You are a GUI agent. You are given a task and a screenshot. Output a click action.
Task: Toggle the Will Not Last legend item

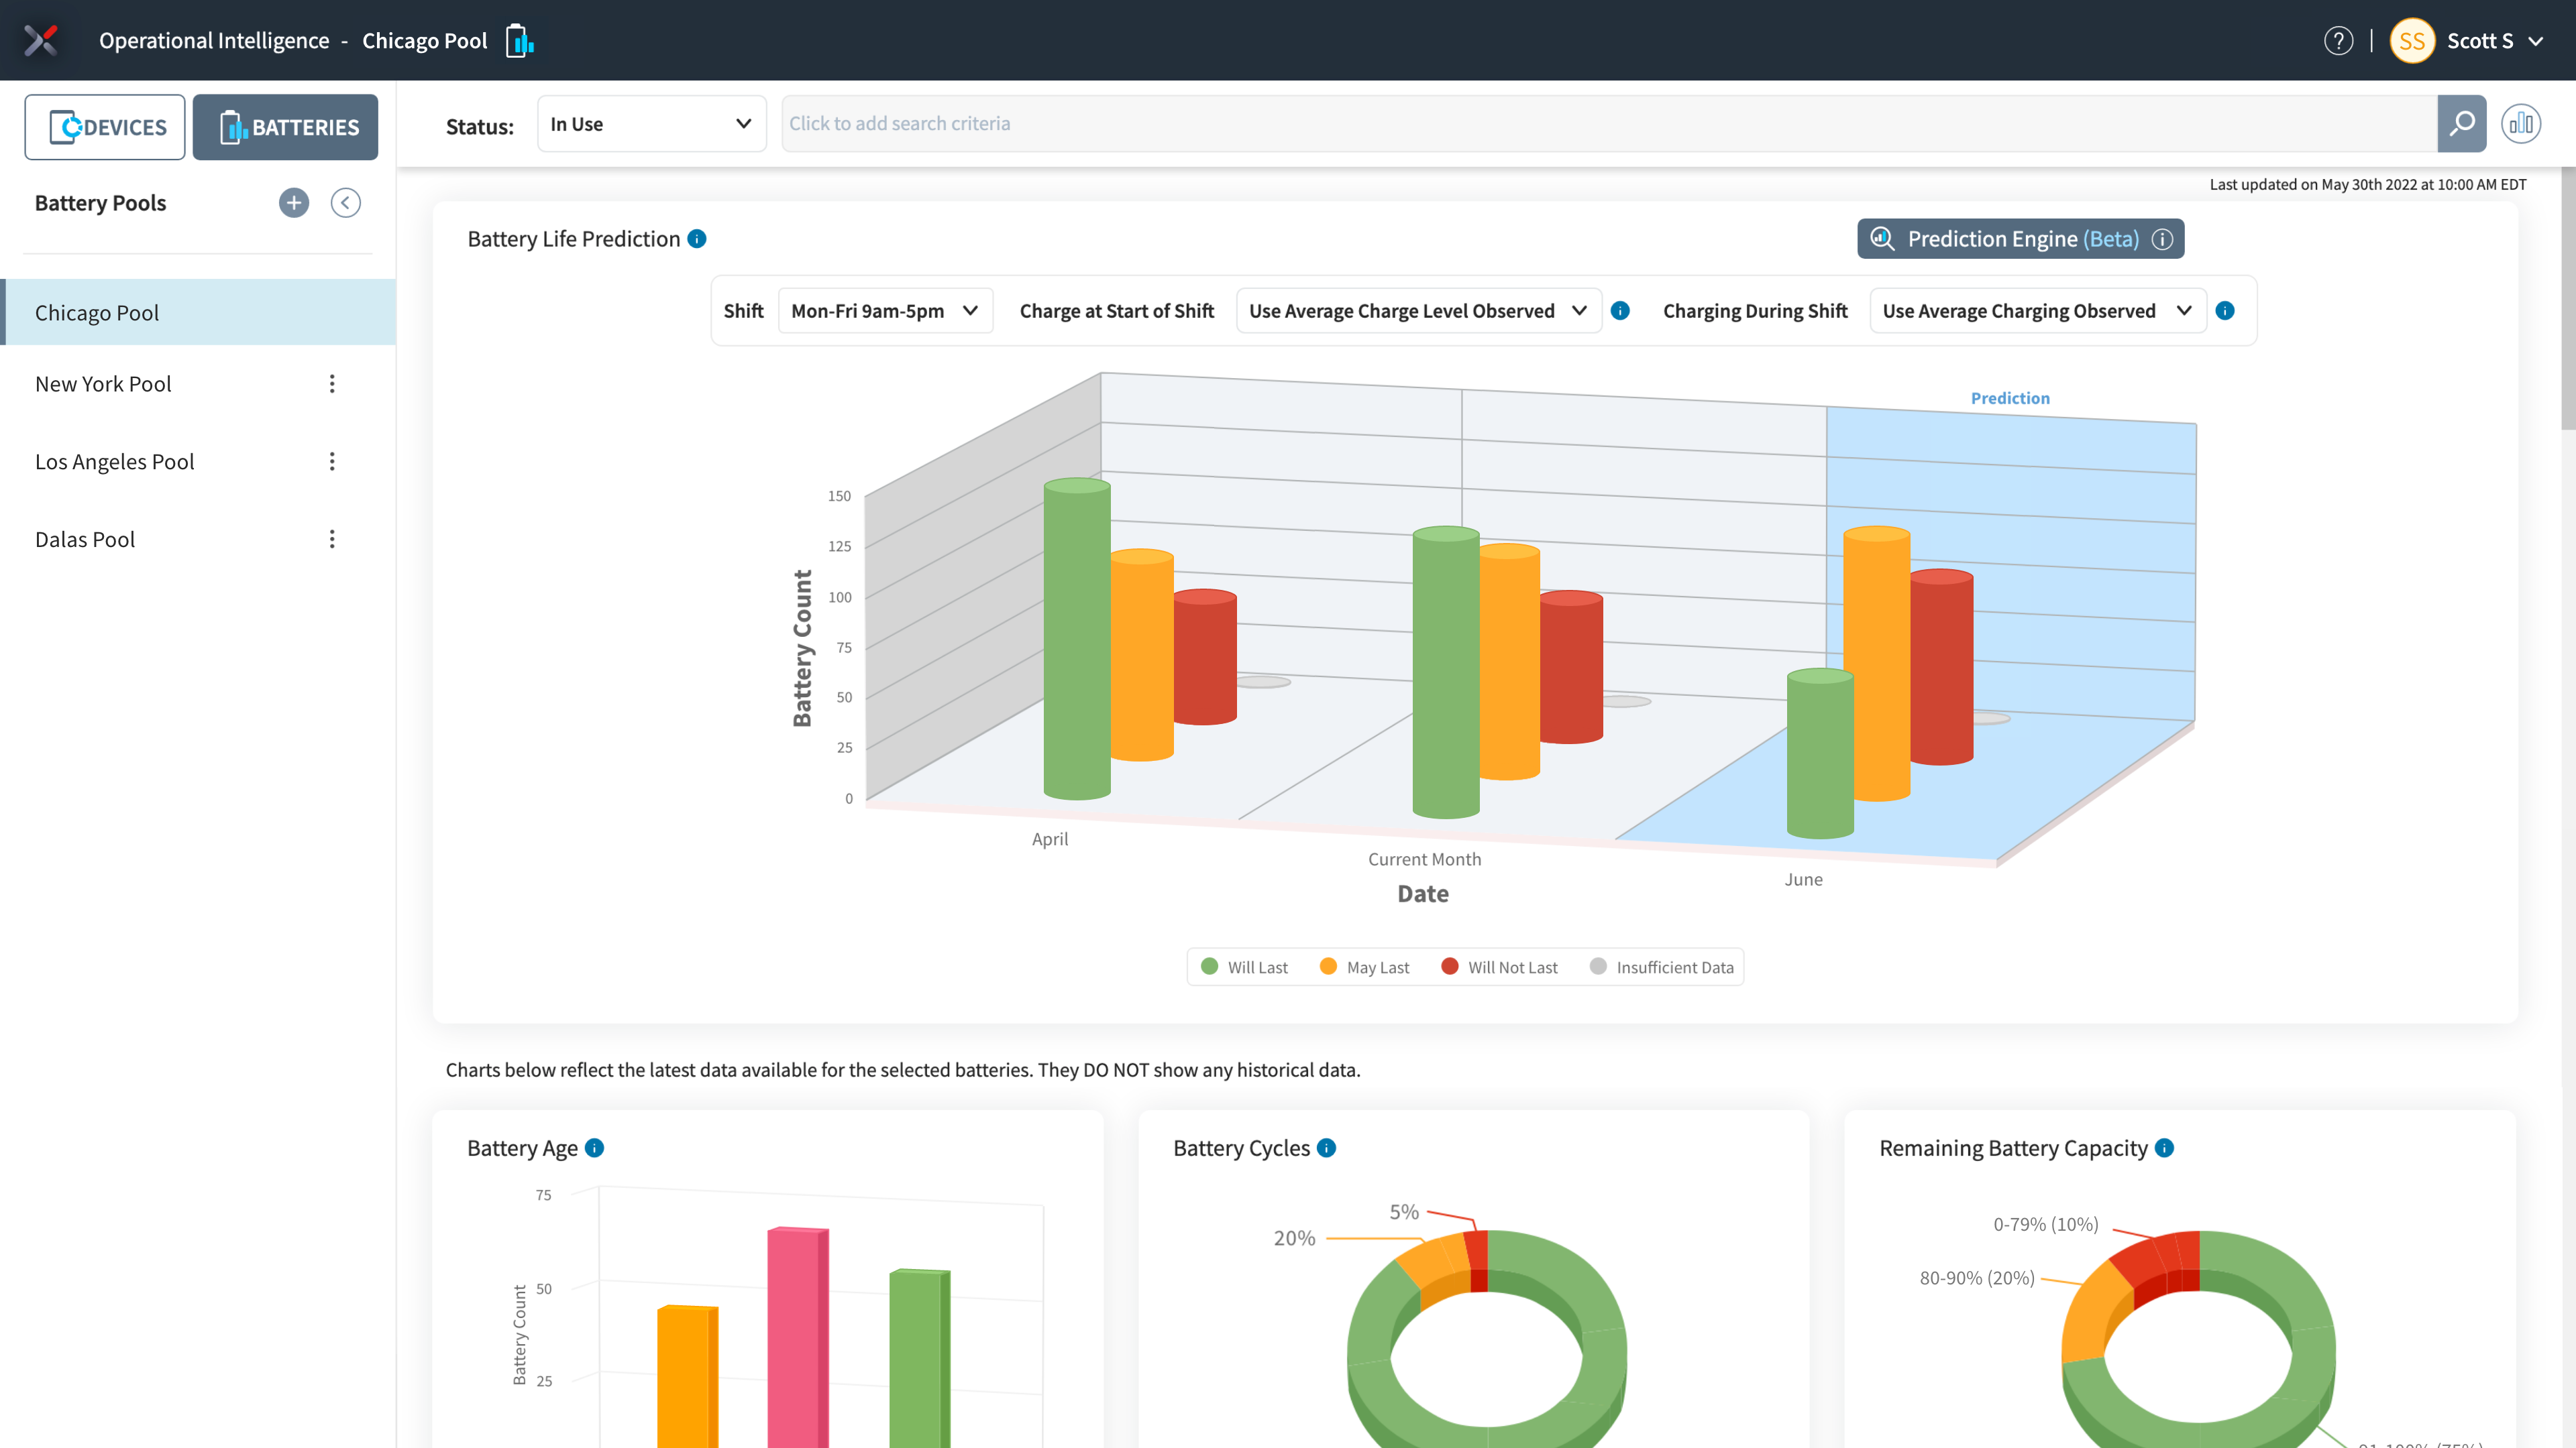(1499, 967)
